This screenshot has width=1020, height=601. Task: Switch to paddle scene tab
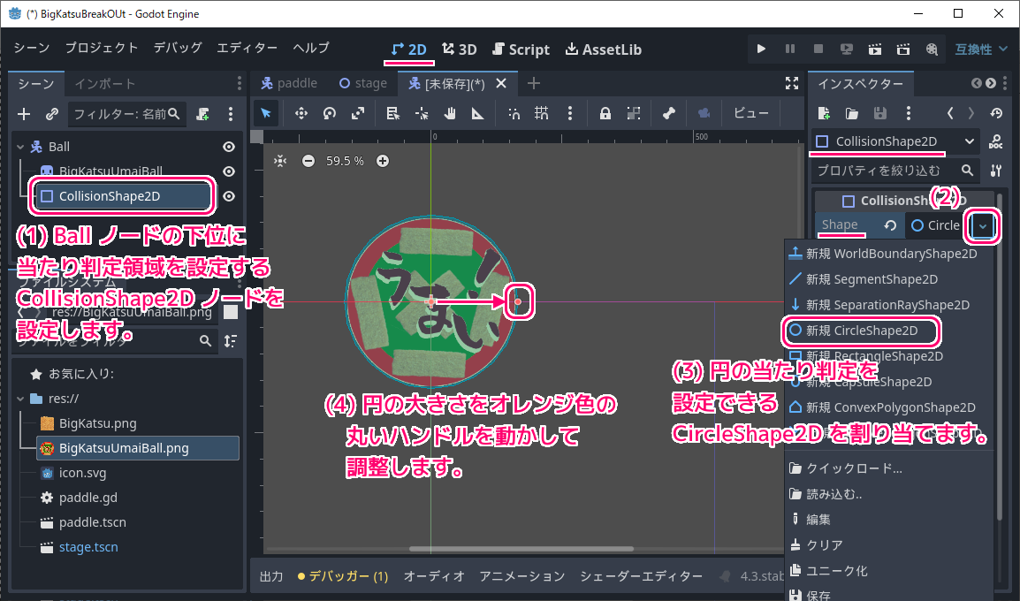coord(289,83)
